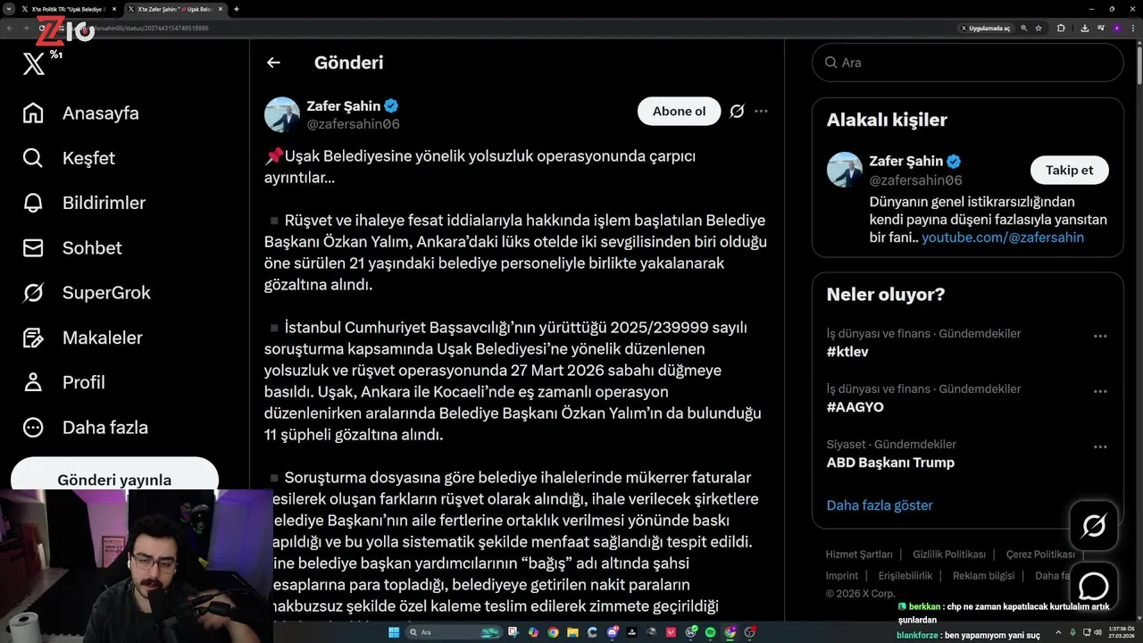Viewport: 1143px width, 643px height.
Task: Open Erişilebilirlik footer link
Action: pyautogui.click(x=905, y=576)
